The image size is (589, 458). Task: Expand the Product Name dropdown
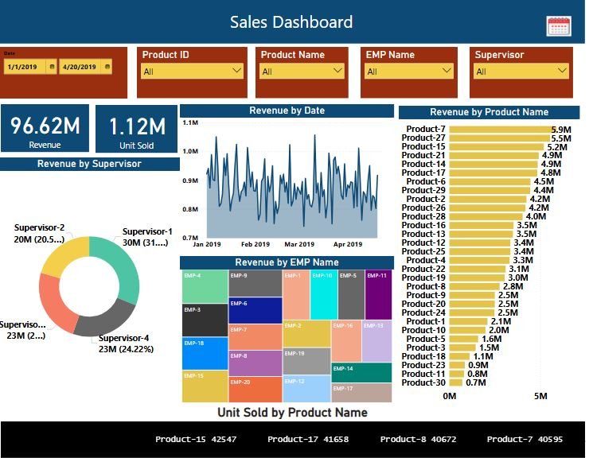pyautogui.click(x=301, y=71)
